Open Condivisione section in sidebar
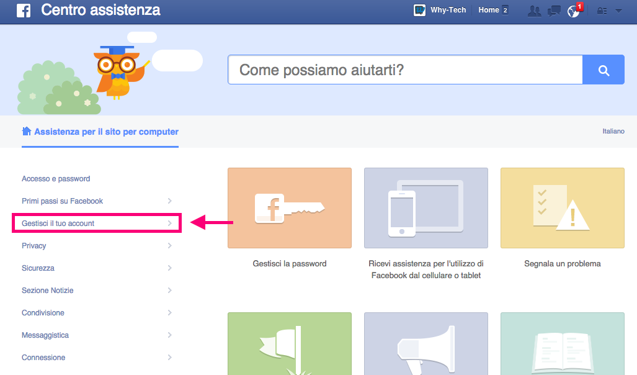 [43, 313]
